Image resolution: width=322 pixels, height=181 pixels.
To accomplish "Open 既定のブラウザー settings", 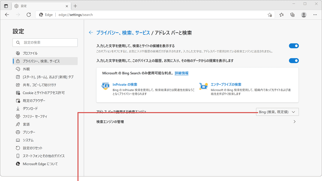I will pyautogui.click(x=45, y=101).
